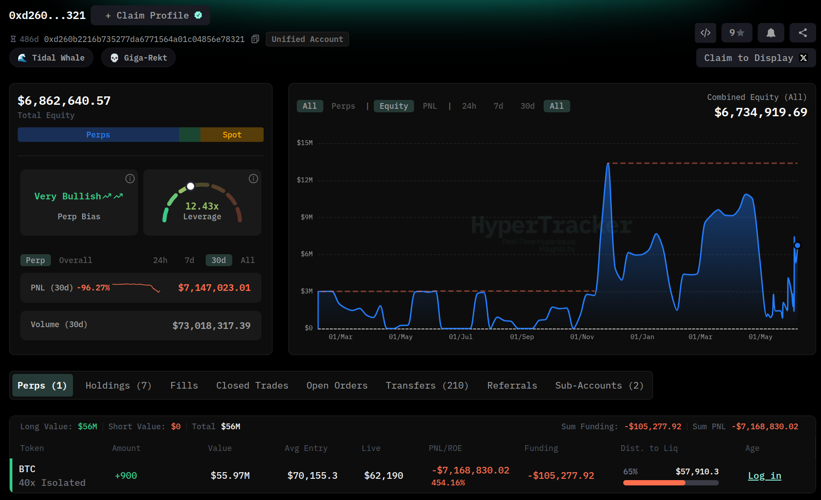The image size is (821, 500).
Task: Select the Perps filter on chart
Action: click(x=343, y=106)
